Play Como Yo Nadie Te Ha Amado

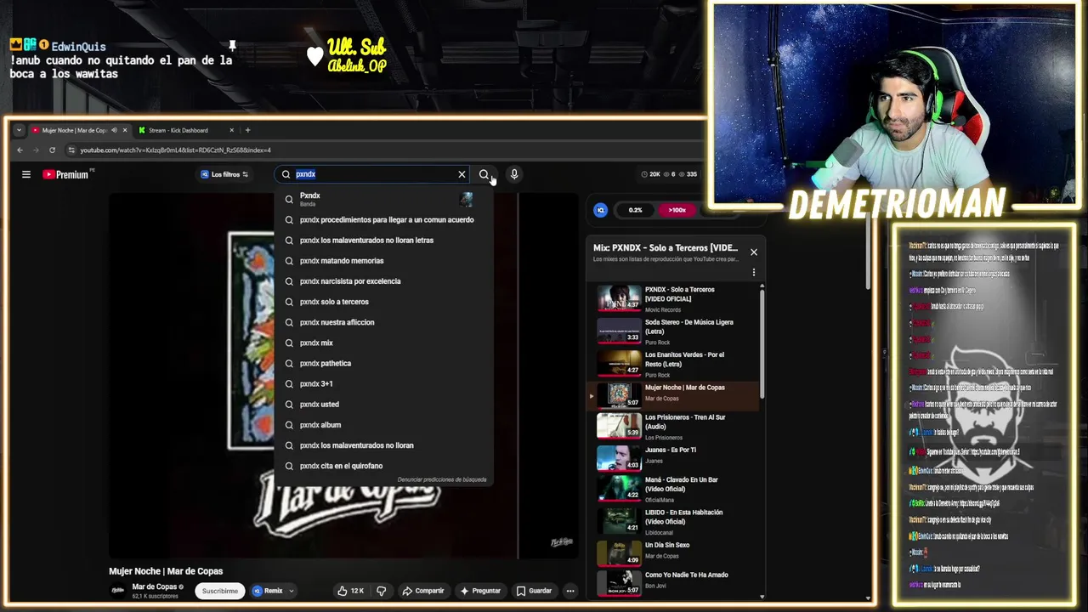[x=677, y=584]
